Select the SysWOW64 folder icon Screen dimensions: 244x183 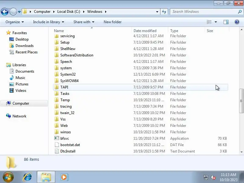click(57, 81)
